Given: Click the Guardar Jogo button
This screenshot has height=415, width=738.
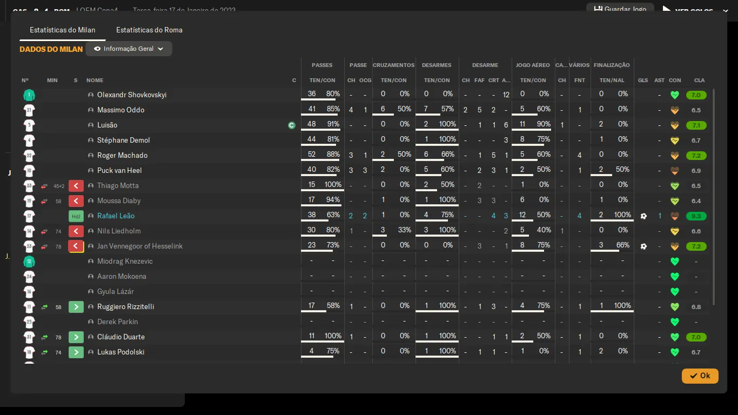Looking at the screenshot, I should [x=620, y=9].
